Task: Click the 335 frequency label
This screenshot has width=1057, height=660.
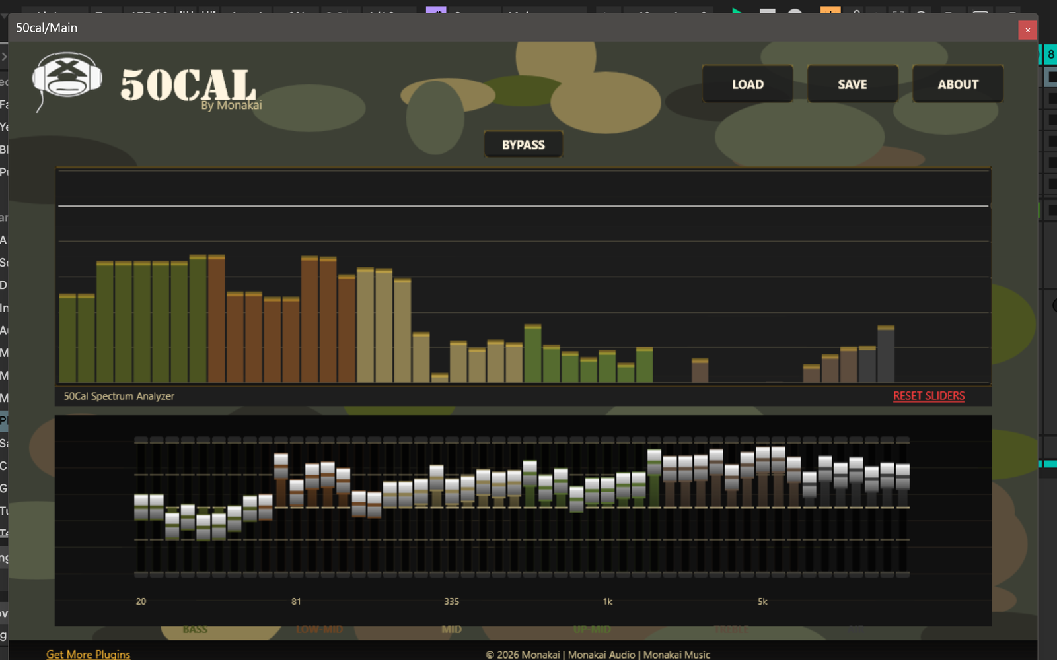Action: [451, 601]
